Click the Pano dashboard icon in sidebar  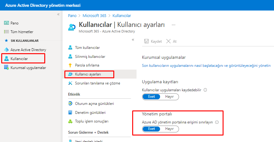[7, 23]
